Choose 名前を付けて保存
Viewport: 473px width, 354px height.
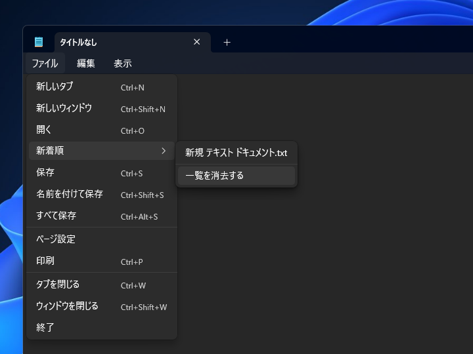[x=102, y=195]
